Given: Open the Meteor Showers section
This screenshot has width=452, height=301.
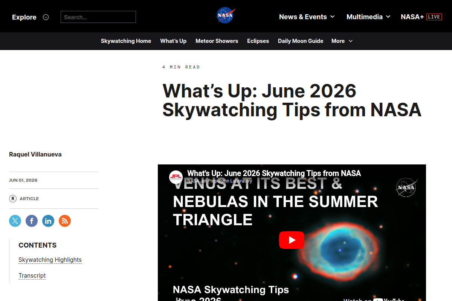Looking at the screenshot, I should [217, 41].
